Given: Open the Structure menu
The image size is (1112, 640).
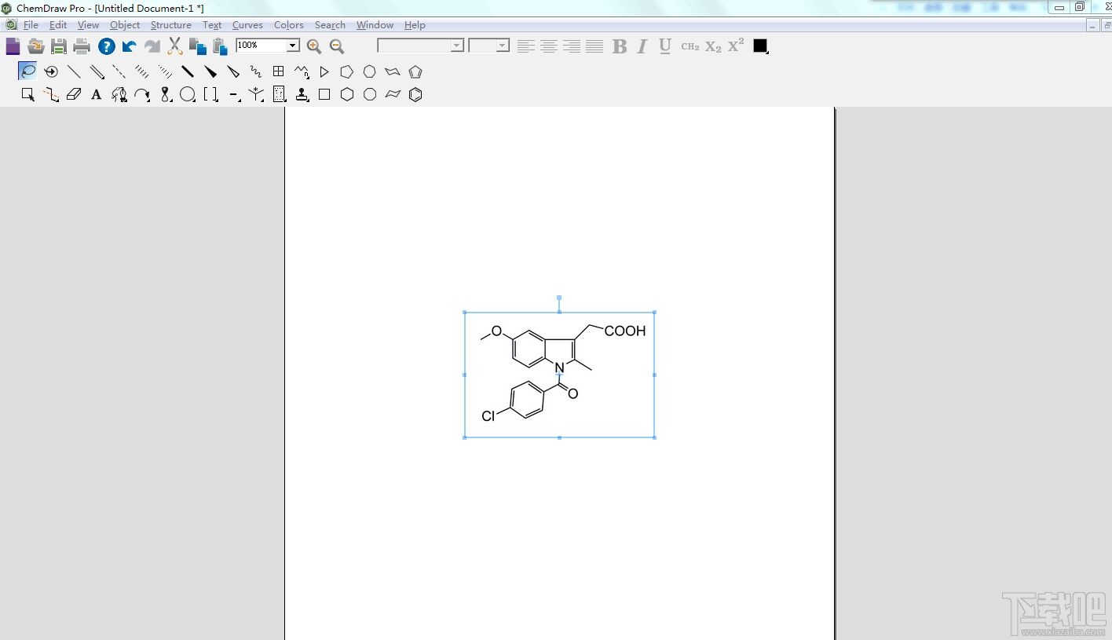Looking at the screenshot, I should click(x=171, y=25).
